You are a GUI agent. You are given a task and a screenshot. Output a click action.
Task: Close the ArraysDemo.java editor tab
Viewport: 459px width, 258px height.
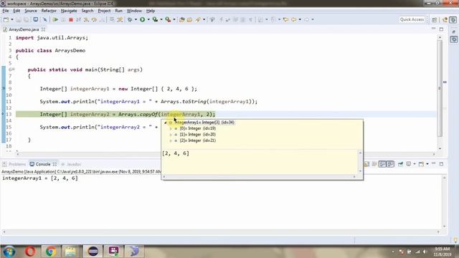click(43, 29)
